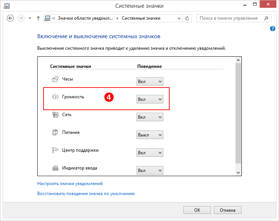The image size is (279, 221).
Task: Click Восстановить поведение значка по умолчанию
Action: [86, 194]
